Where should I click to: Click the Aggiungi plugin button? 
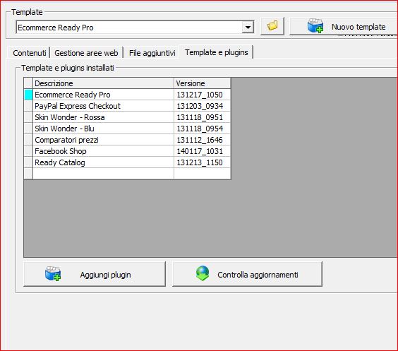click(x=95, y=274)
